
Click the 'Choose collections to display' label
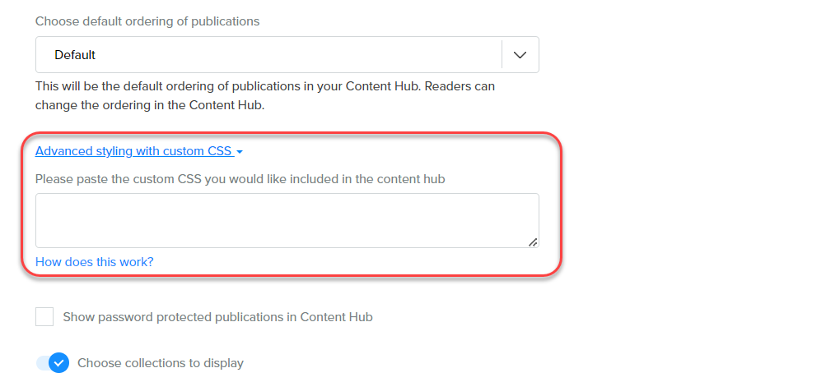tap(161, 363)
